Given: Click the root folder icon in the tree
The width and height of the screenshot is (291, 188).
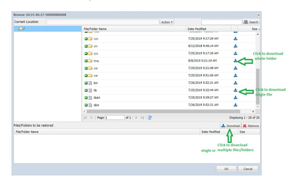Looking at the screenshot, I should tap(21, 29).
